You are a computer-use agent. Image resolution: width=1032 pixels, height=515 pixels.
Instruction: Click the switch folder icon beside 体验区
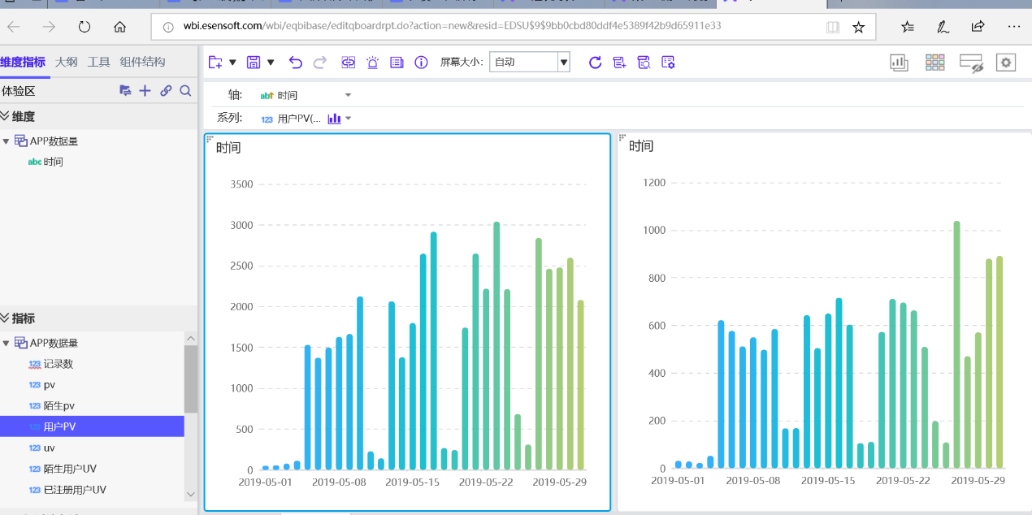click(x=125, y=91)
